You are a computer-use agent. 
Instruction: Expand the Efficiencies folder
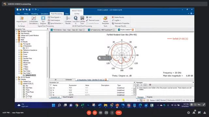pyautogui.click(x=19, y=63)
